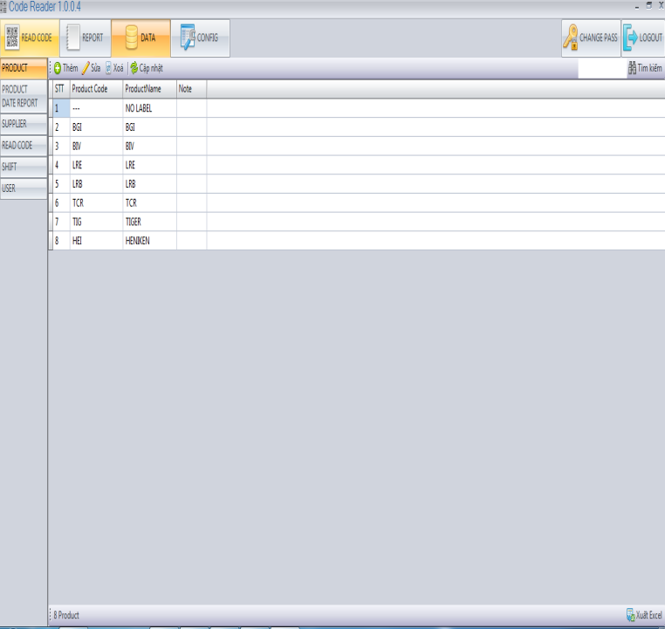Screen dimensions: 665x629
Task: Open SHIFT in the sidebar
Action: (x=24, y=167)
